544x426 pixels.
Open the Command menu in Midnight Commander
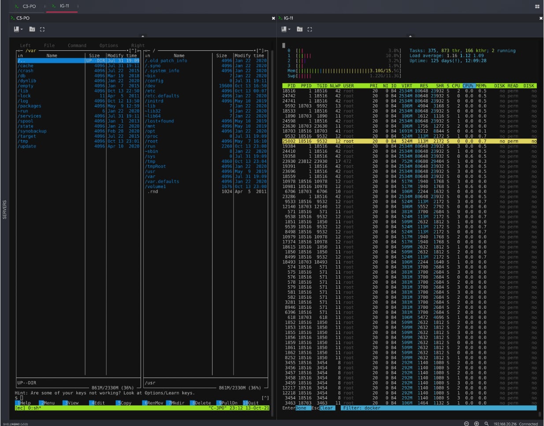click(77, 45)
